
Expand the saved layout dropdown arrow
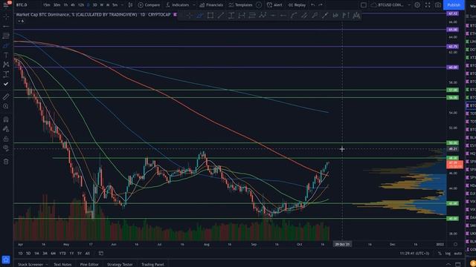click(409, 5)
